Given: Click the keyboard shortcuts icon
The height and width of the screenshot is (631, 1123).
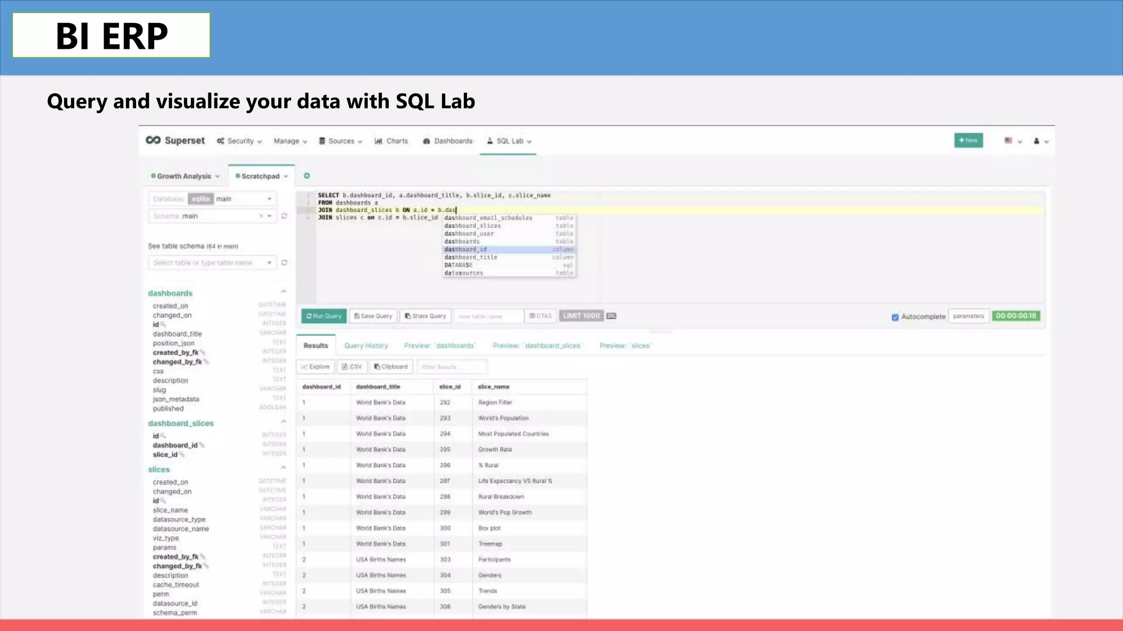Looking at the screenshot, I should [x=611, y=316].
